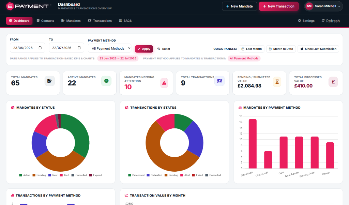Open the Sarah Mitchell user menu
349x205 pixels.
pyautogui.click(x=323, y=6)
